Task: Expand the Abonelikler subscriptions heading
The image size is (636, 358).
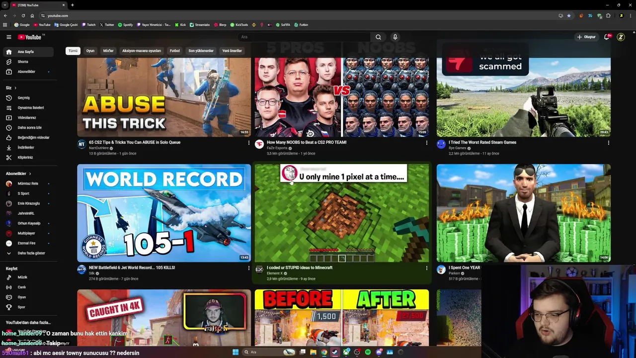Action: [18, 174]
